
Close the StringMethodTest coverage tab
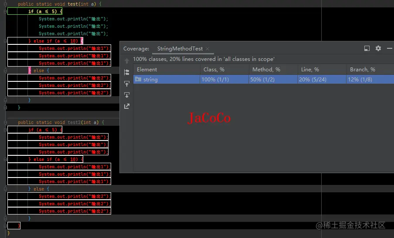(207, 49)
